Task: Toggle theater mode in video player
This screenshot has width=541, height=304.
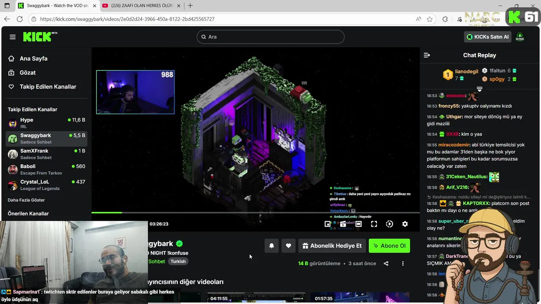Action: click(x=358, y=224)
